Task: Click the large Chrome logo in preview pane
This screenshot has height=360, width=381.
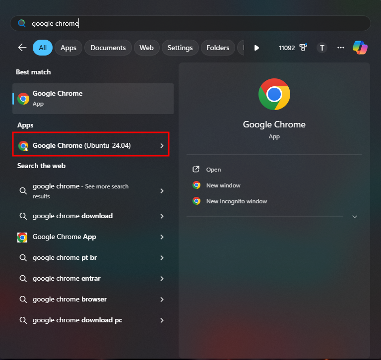Action: [x=274, y=94]
